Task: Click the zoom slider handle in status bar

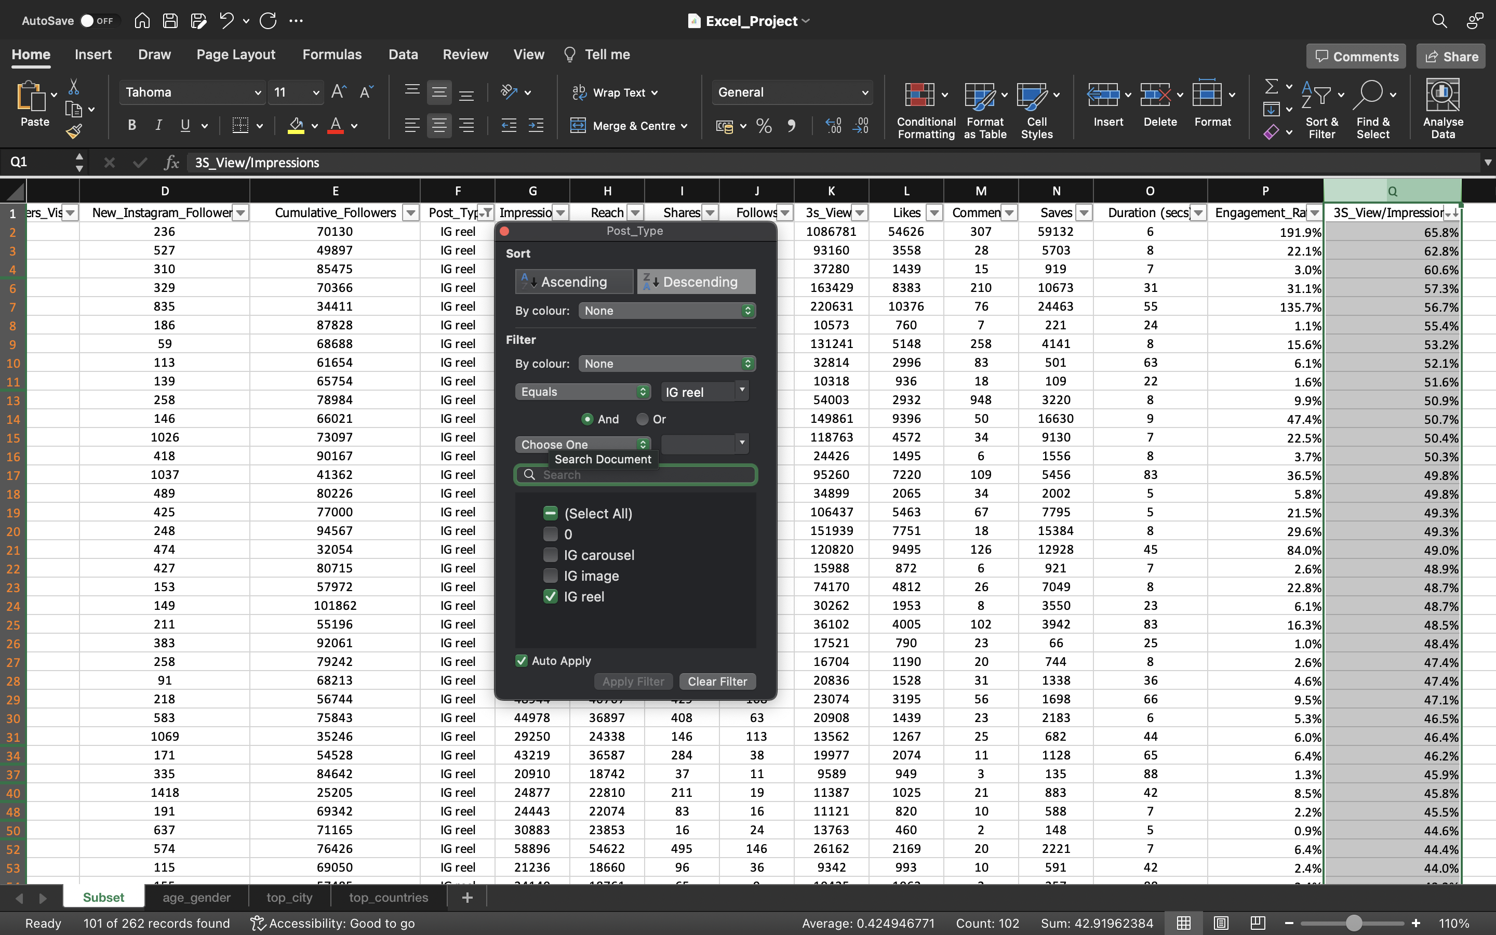Action: click(x=1354, y=923)
